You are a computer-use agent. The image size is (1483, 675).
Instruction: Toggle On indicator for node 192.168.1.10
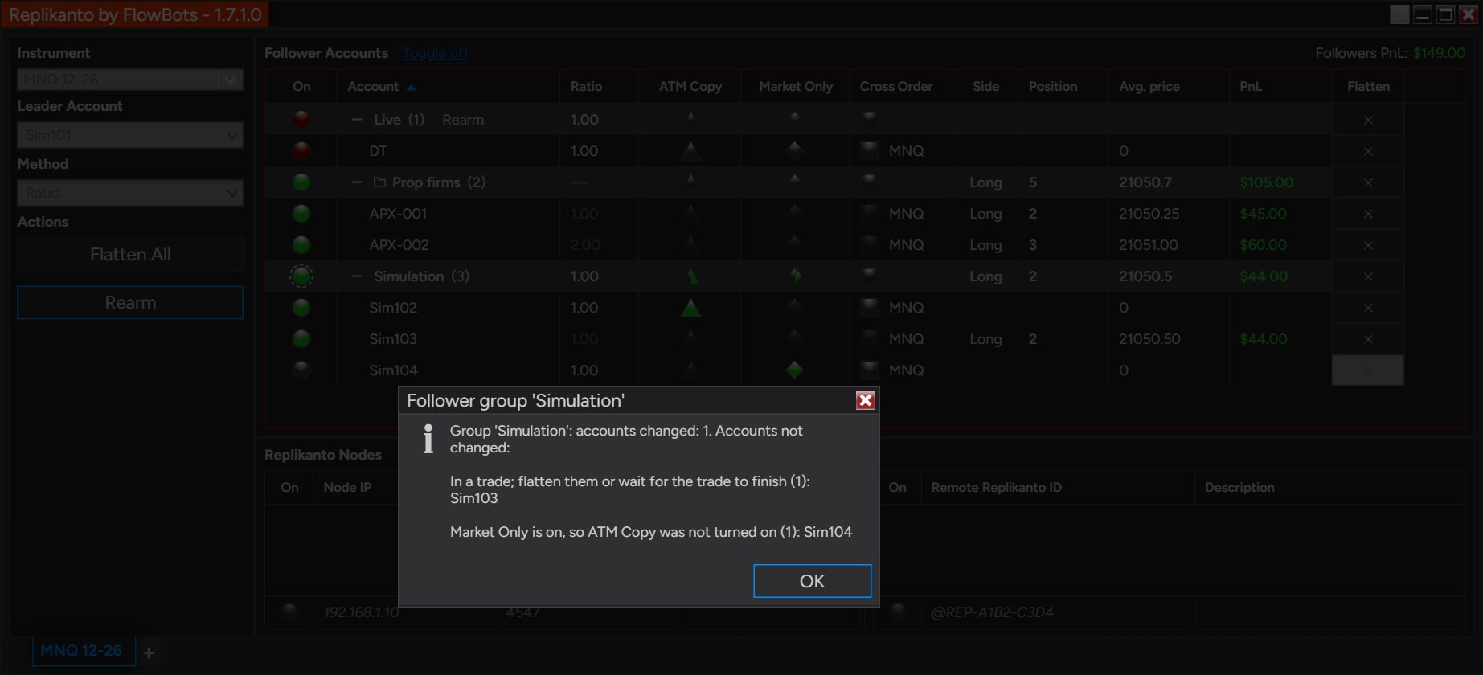coord(289,612)
